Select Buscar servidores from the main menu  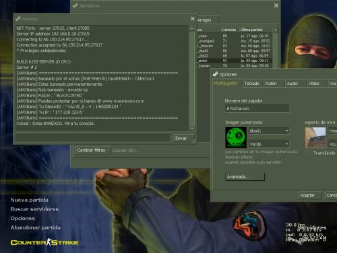(x=34, y=209)
